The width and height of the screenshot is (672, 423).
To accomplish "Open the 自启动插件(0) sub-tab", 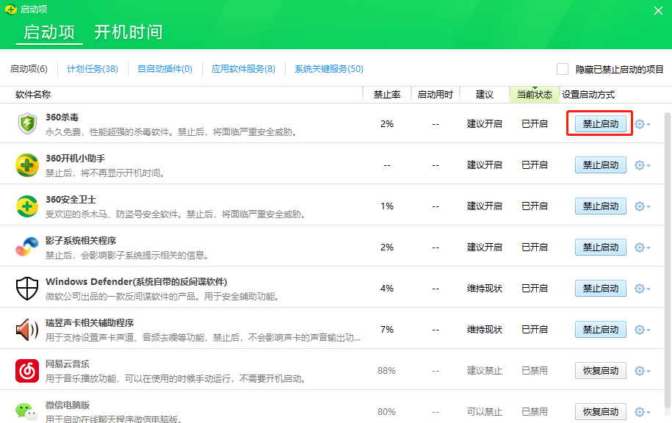I will point(165,69).
